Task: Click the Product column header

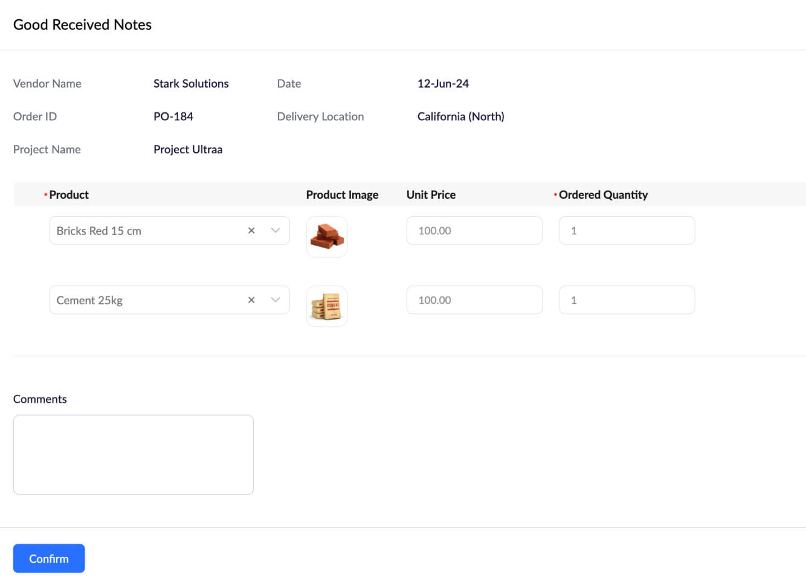Action: 69,194
